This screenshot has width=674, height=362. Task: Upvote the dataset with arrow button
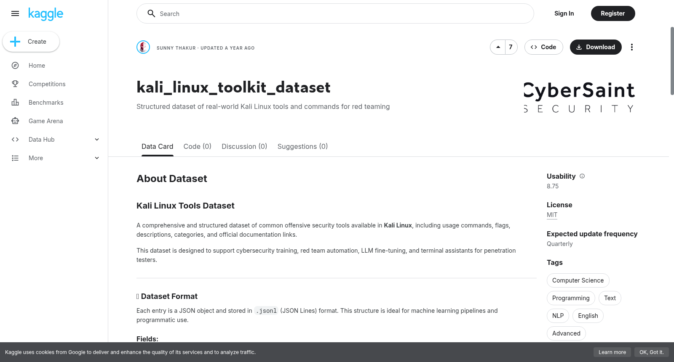(x=498, y=47)
